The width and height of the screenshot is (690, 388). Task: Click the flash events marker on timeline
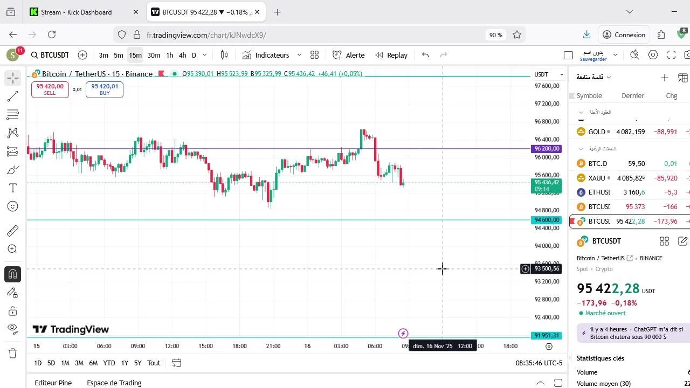[403, 334]
